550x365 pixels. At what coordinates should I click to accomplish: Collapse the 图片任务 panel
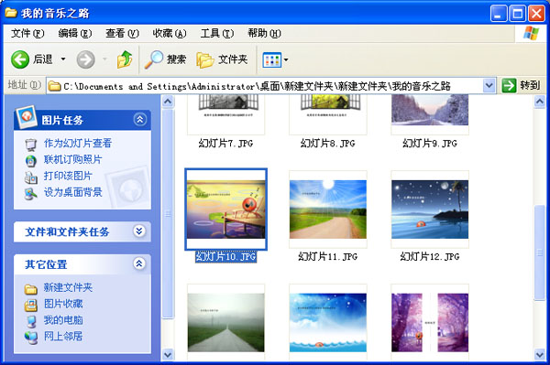[139, 119]
